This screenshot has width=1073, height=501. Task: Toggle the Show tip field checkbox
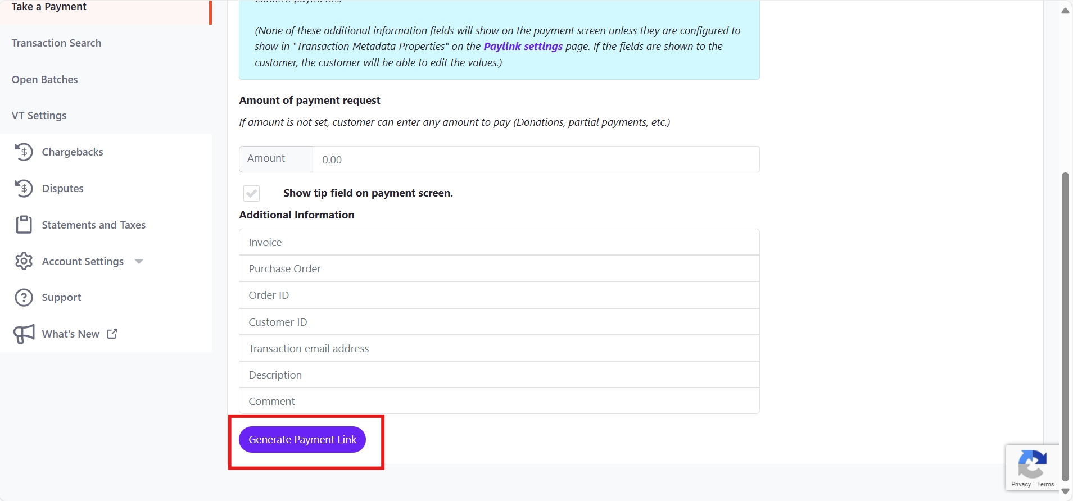pyautogui.click(x=251, y=193)
